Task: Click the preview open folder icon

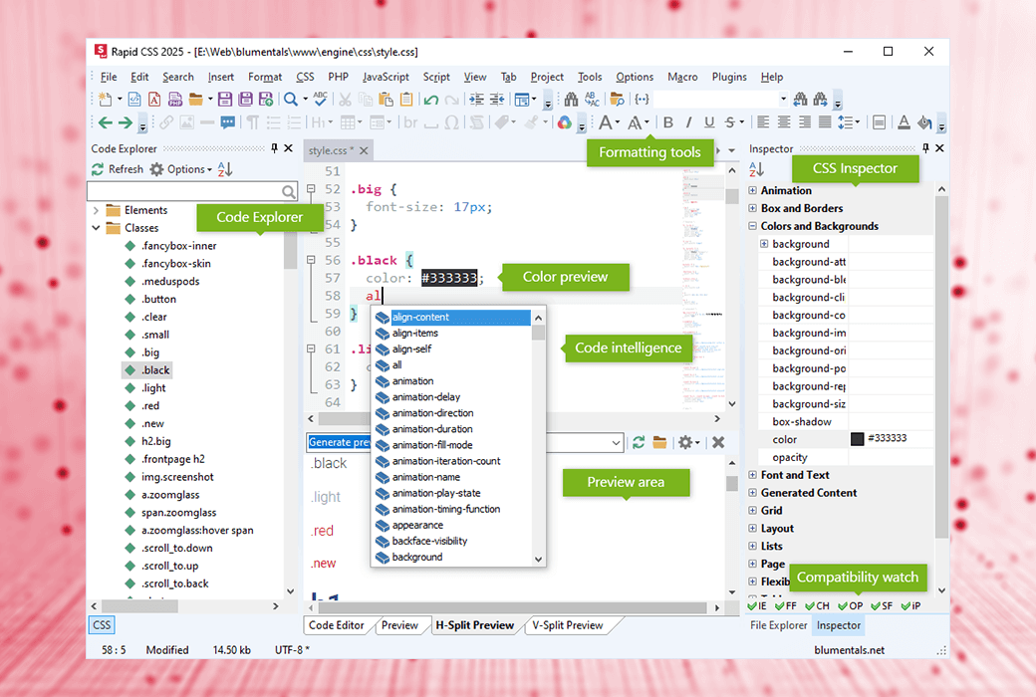Action: point(659,442)
